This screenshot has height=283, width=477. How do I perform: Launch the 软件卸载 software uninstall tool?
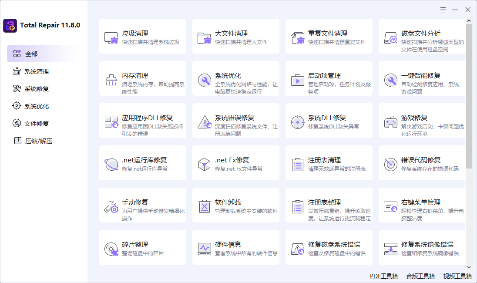coord(235,205)
